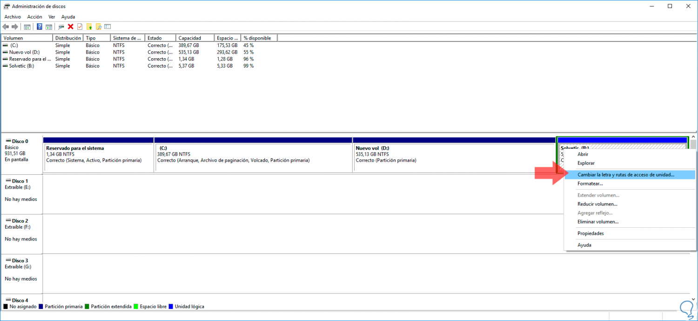Screen dimensions: 698x321
Task: Select the Disco 1 removable disk label
Action: click(x=21, y=194)
